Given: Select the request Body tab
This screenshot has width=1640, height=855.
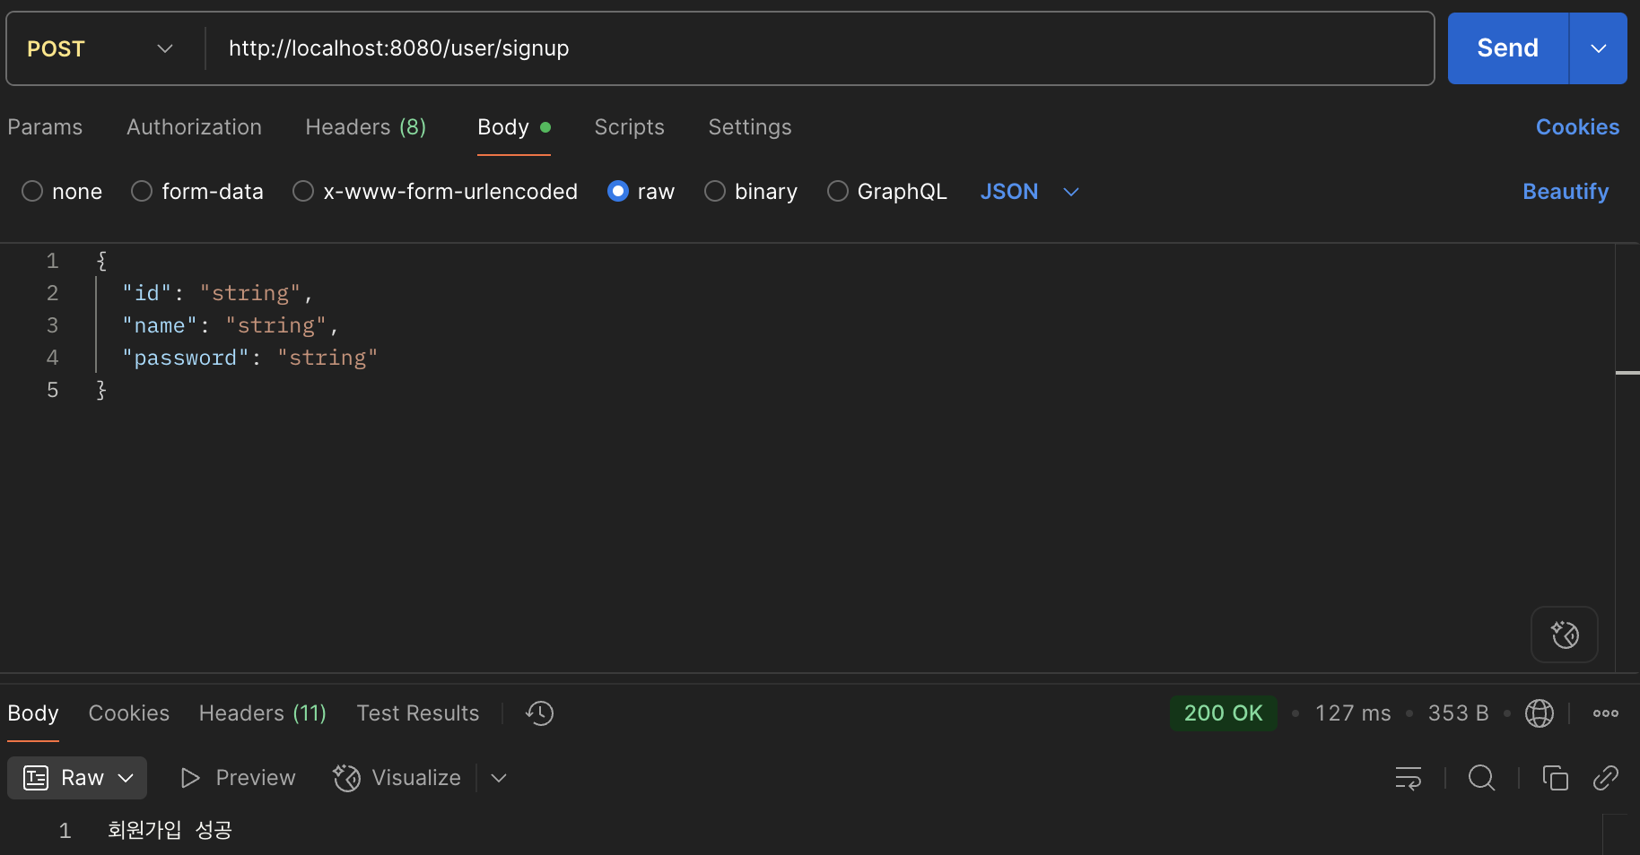Looking at the screenshot, I should 513,127.
